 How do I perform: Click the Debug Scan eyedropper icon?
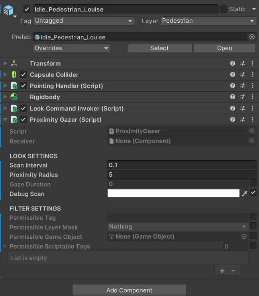(x=244, y=193)
